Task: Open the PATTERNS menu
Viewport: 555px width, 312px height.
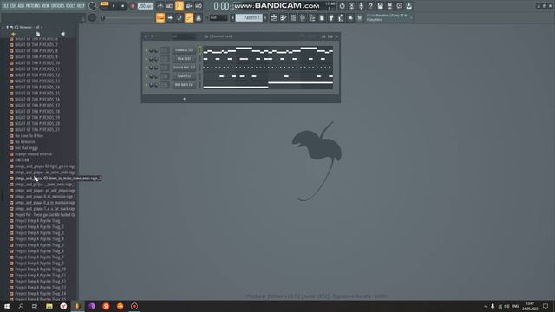Action: point(33,6)
